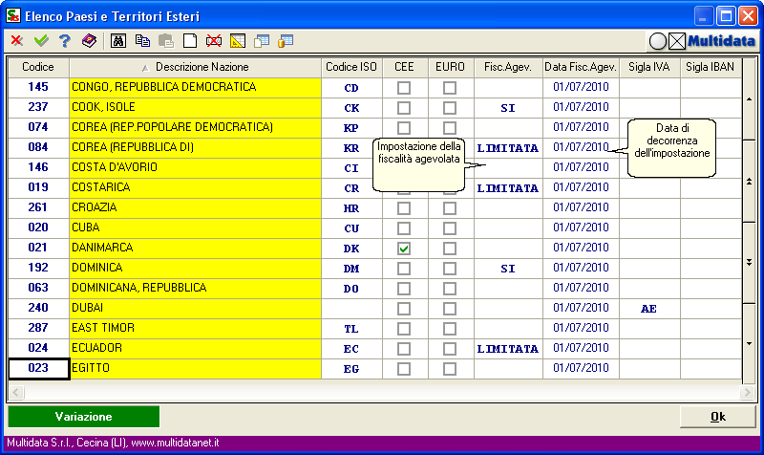The width and height of the screenshot is (764, 455).
Task: Tick CEE checkbox for Egitto
Action: pos(403,369)
